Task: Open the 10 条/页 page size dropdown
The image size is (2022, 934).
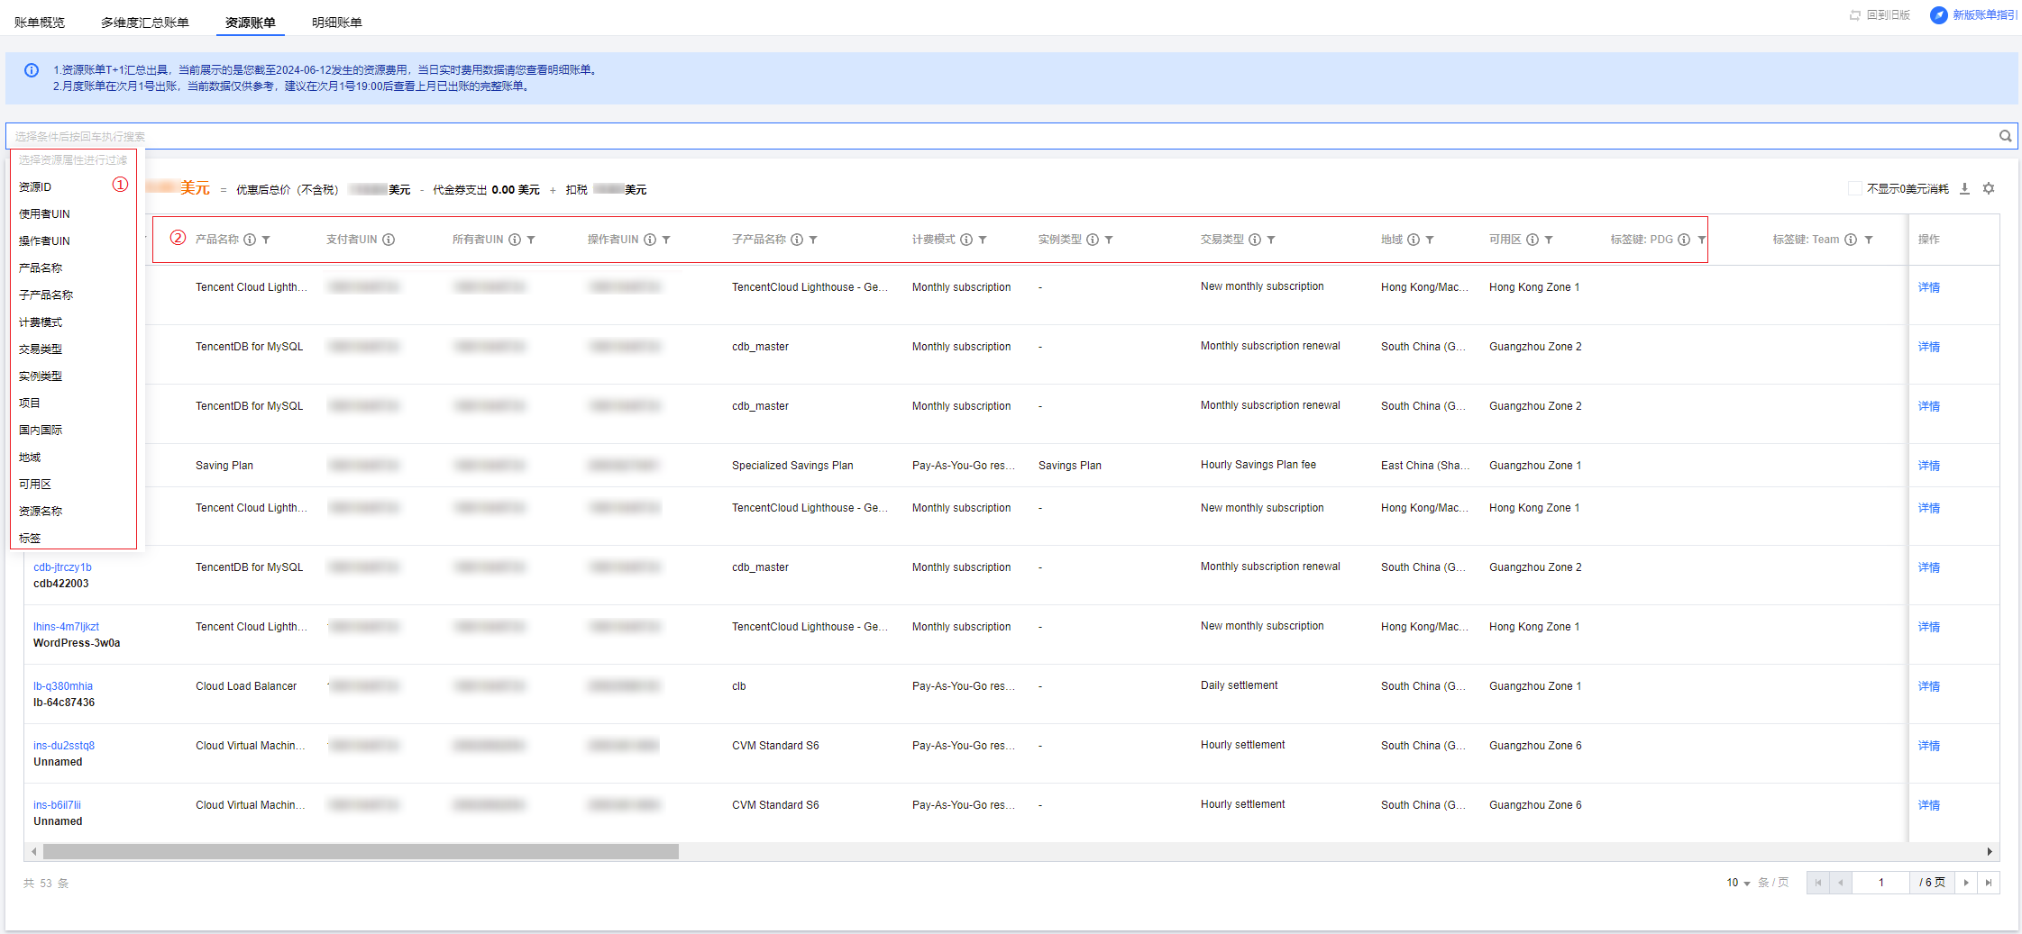Action: point(1737,883)
